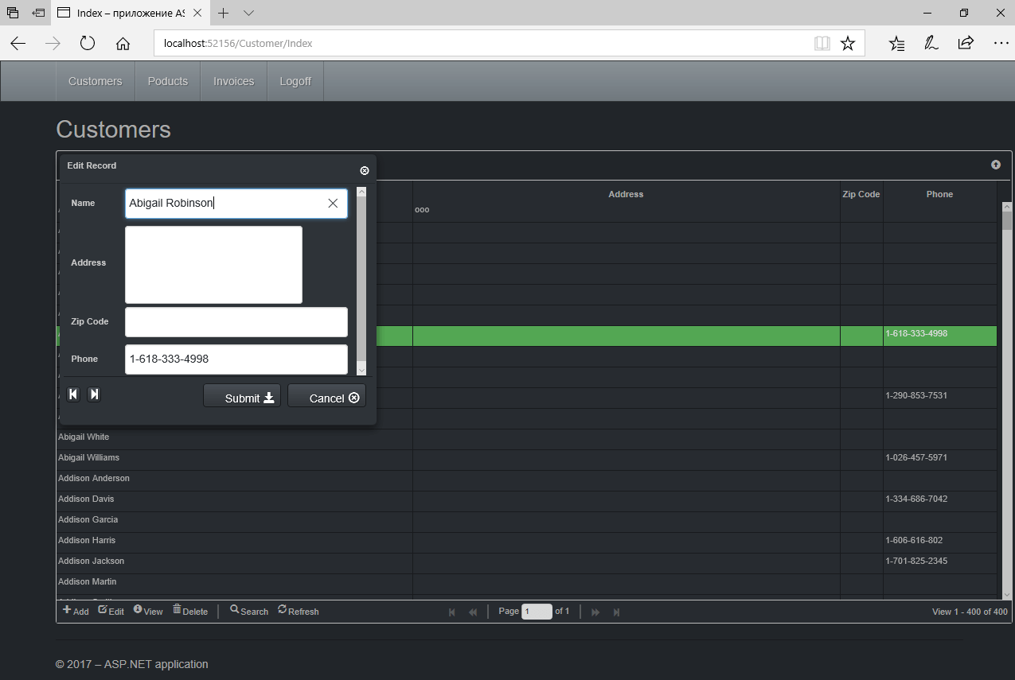Open Search in the grid toolbar
This screenshot has height=680, width=1015.
[x=249, y=611]
